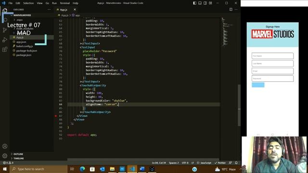Select JavaScript language mode status item
The height and width of the screenshot is (173, 308).
coord(204,163)
